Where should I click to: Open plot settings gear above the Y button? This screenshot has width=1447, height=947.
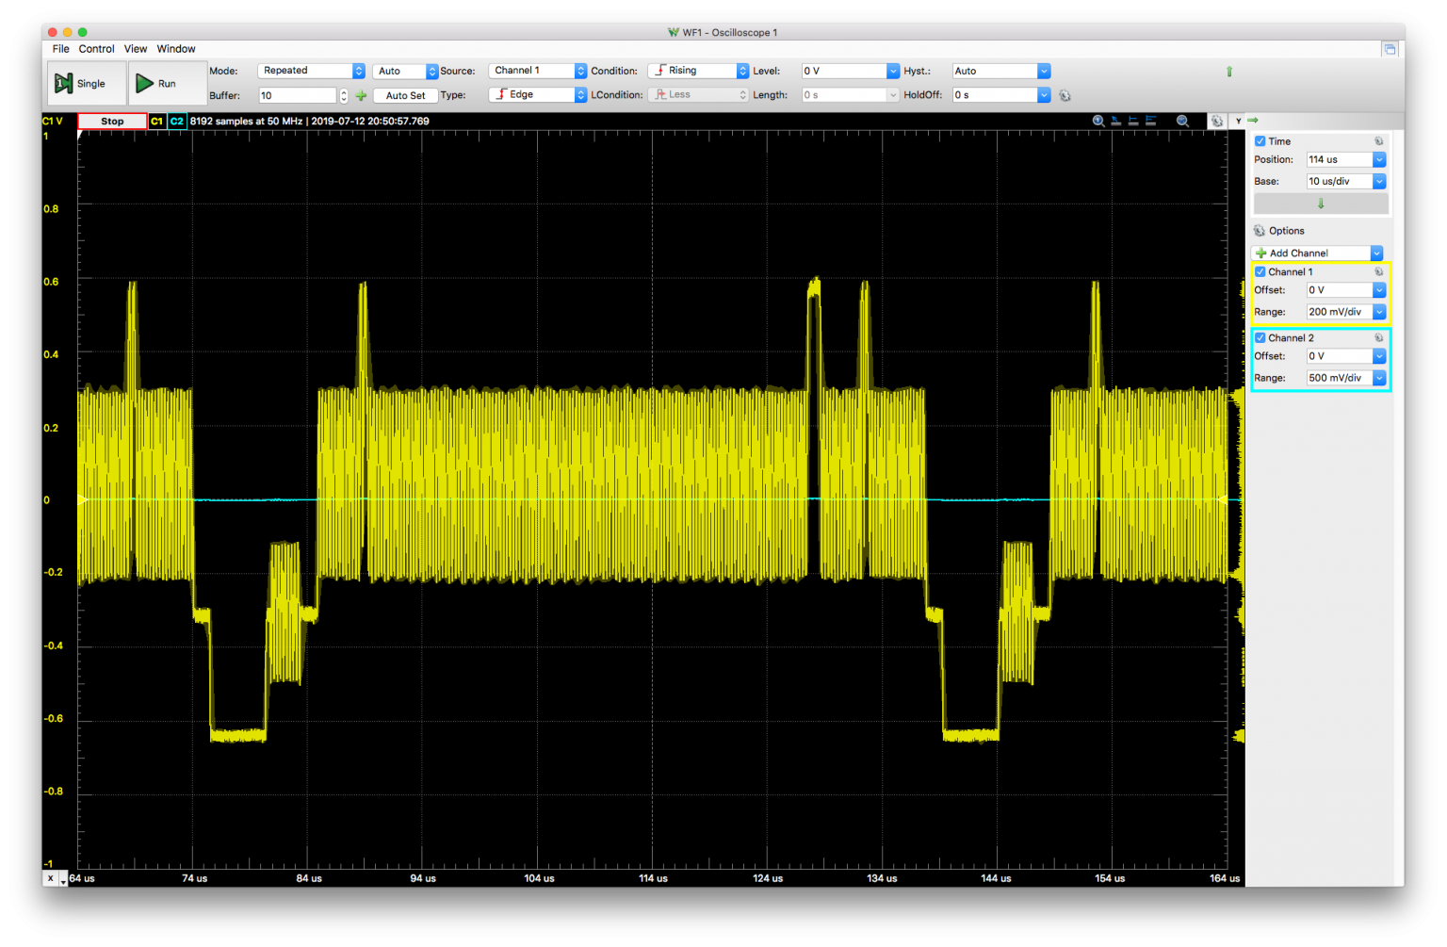point(1217,121)
